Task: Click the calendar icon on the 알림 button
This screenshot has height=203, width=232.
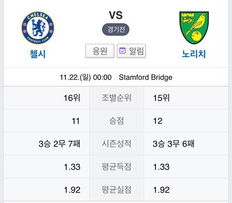Action: (123, 51)
